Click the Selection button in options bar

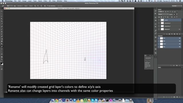point(20,6)
